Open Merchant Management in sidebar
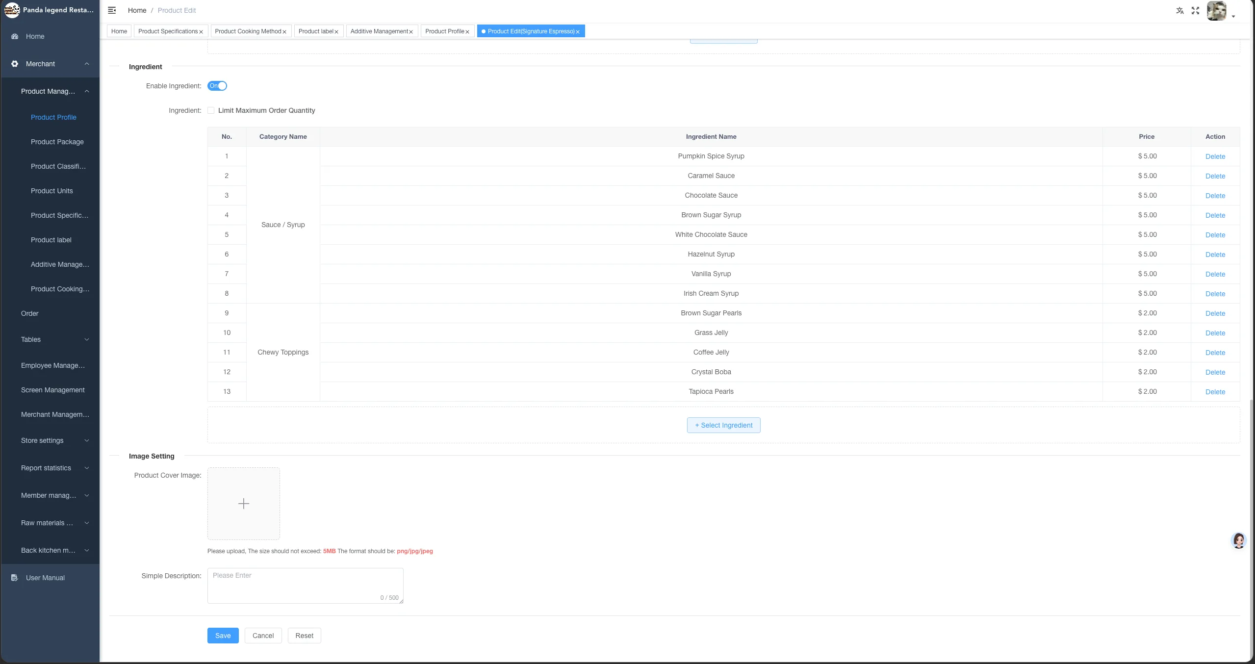The image size is (1255, 664). click(55, 414)
